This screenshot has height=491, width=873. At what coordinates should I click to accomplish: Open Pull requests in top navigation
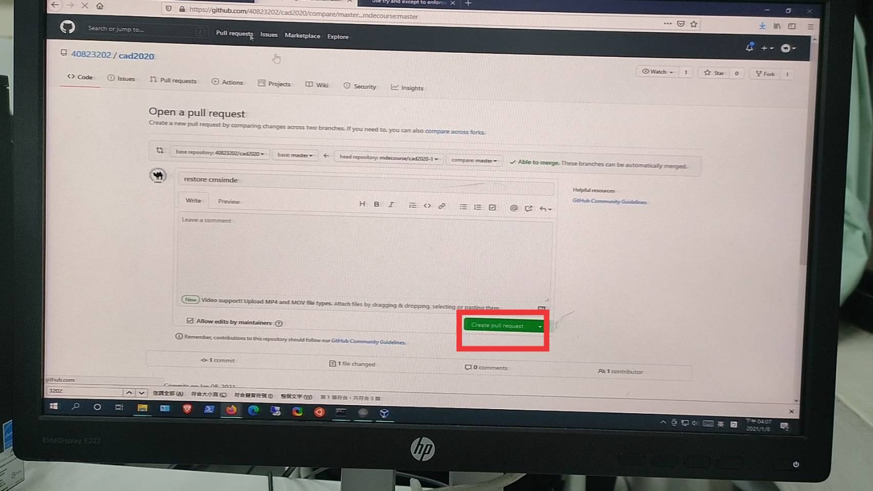(234, 33)
